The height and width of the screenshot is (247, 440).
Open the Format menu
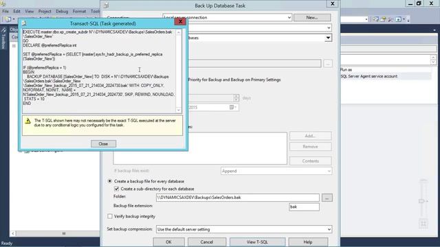79,12
